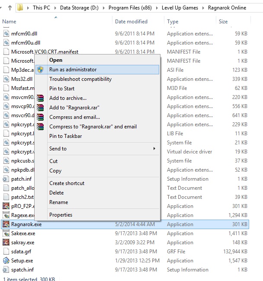Click the GRF File type cell
Viewport: 263px width, 281px height.
[x=176, y=252]
